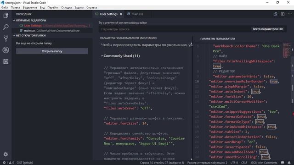The height and width of the screenshot is (165, 294).
Task: Click the "editor.multiCursorModifier" line
Action: click(238, 104)
